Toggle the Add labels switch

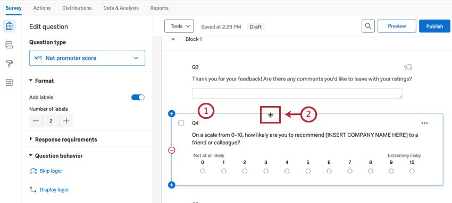click(x=138, y=98)
